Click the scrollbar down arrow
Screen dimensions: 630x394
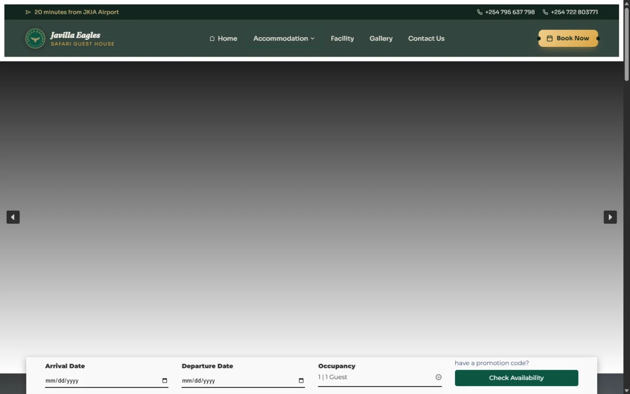click(x=626, y=390)
